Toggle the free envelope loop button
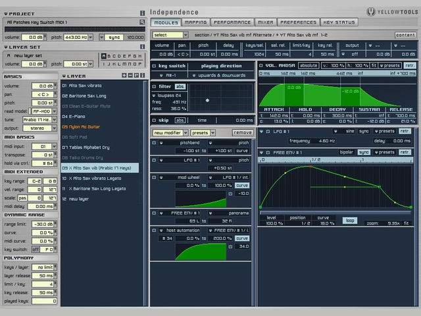 [x=349, y=221]
